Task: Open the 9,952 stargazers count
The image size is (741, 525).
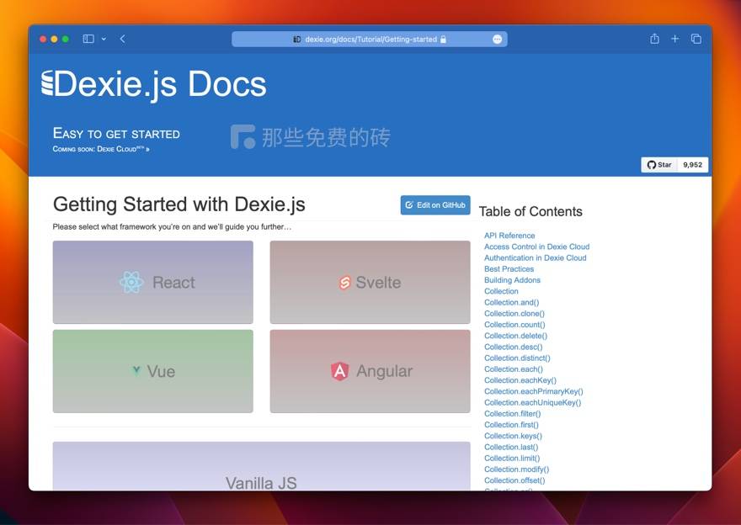Action: tap(692, 165)
